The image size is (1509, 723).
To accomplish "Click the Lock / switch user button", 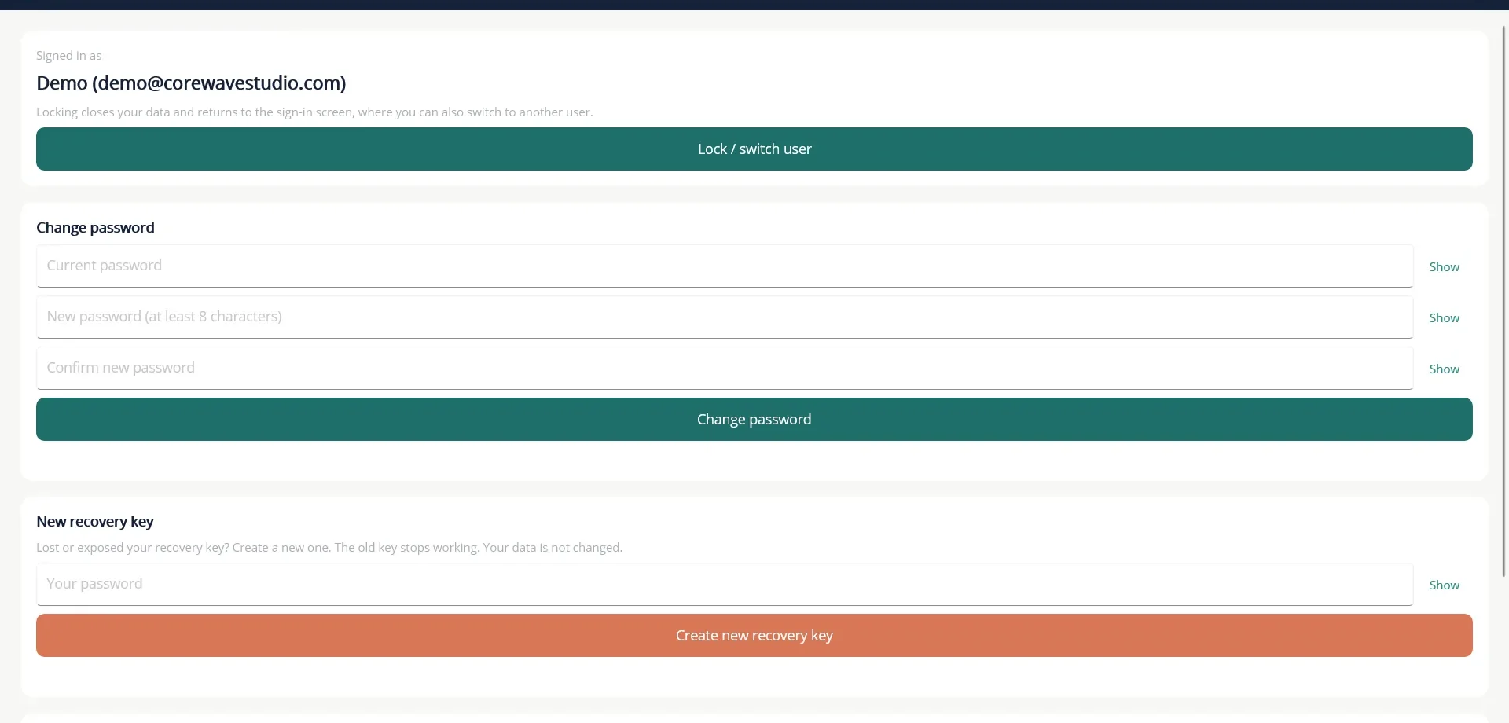I will (x=754, y=149).
